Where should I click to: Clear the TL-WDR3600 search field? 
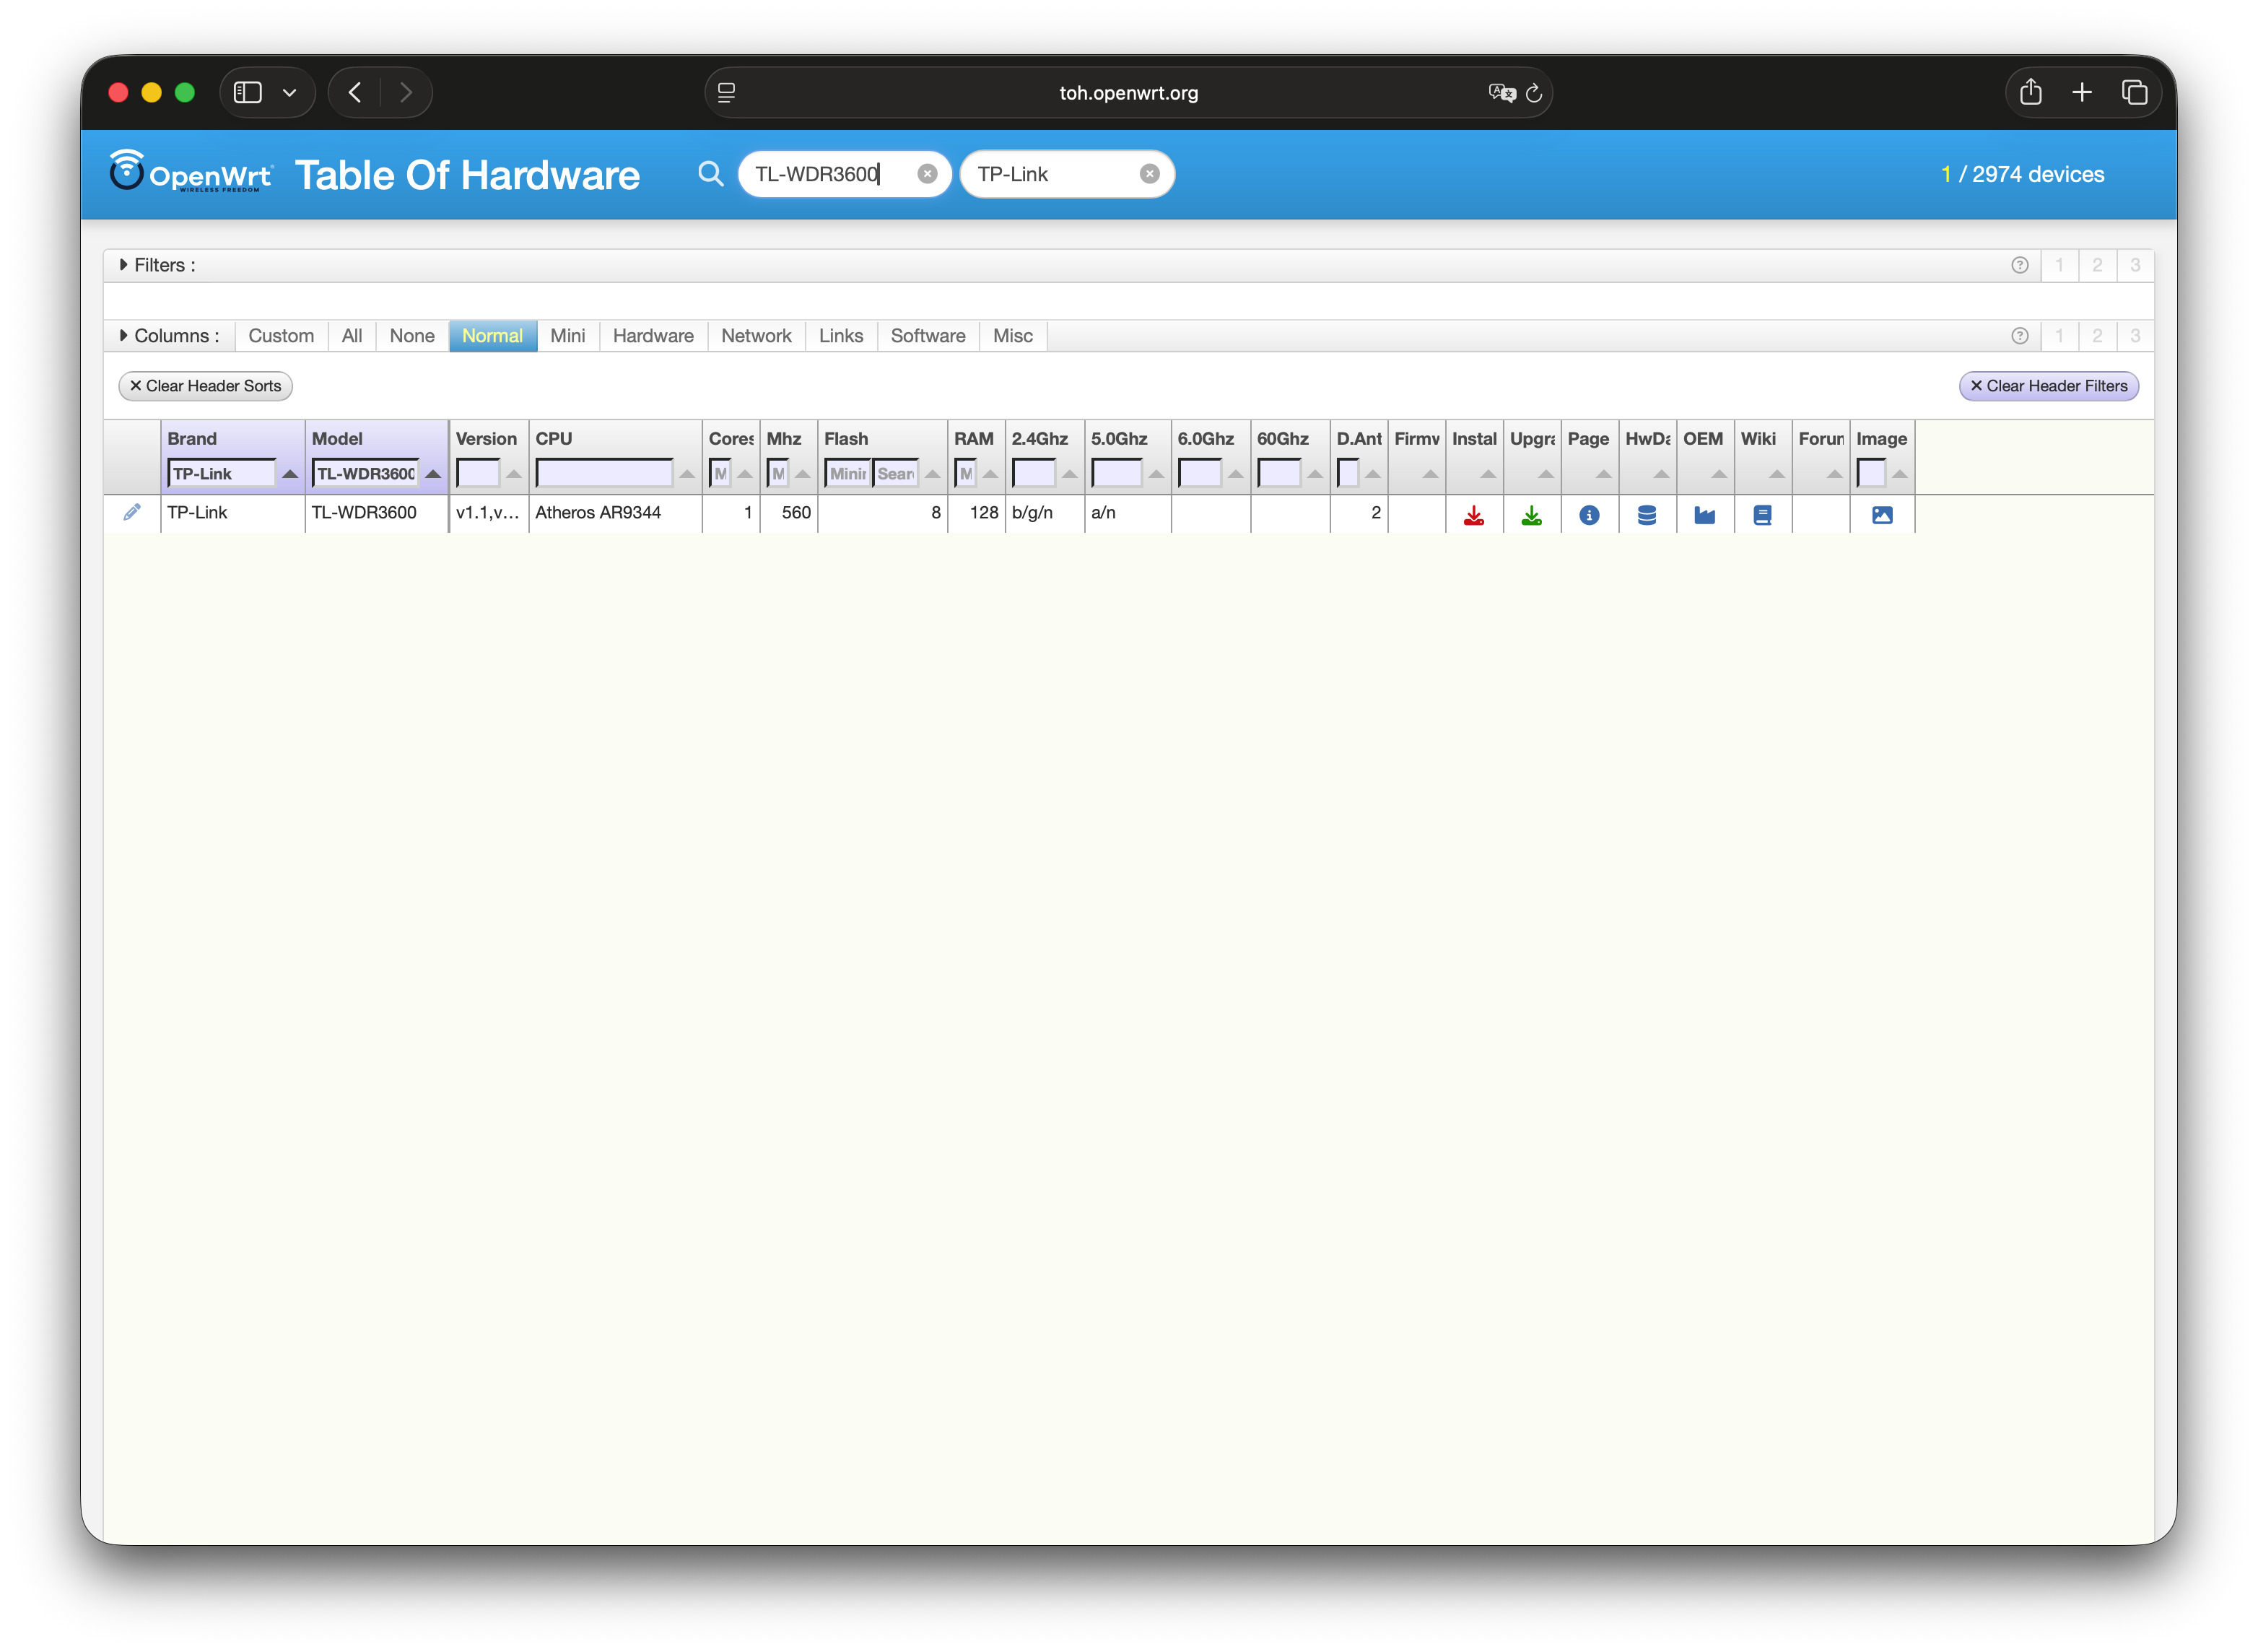pyautogui.click(x=927, y=174)
